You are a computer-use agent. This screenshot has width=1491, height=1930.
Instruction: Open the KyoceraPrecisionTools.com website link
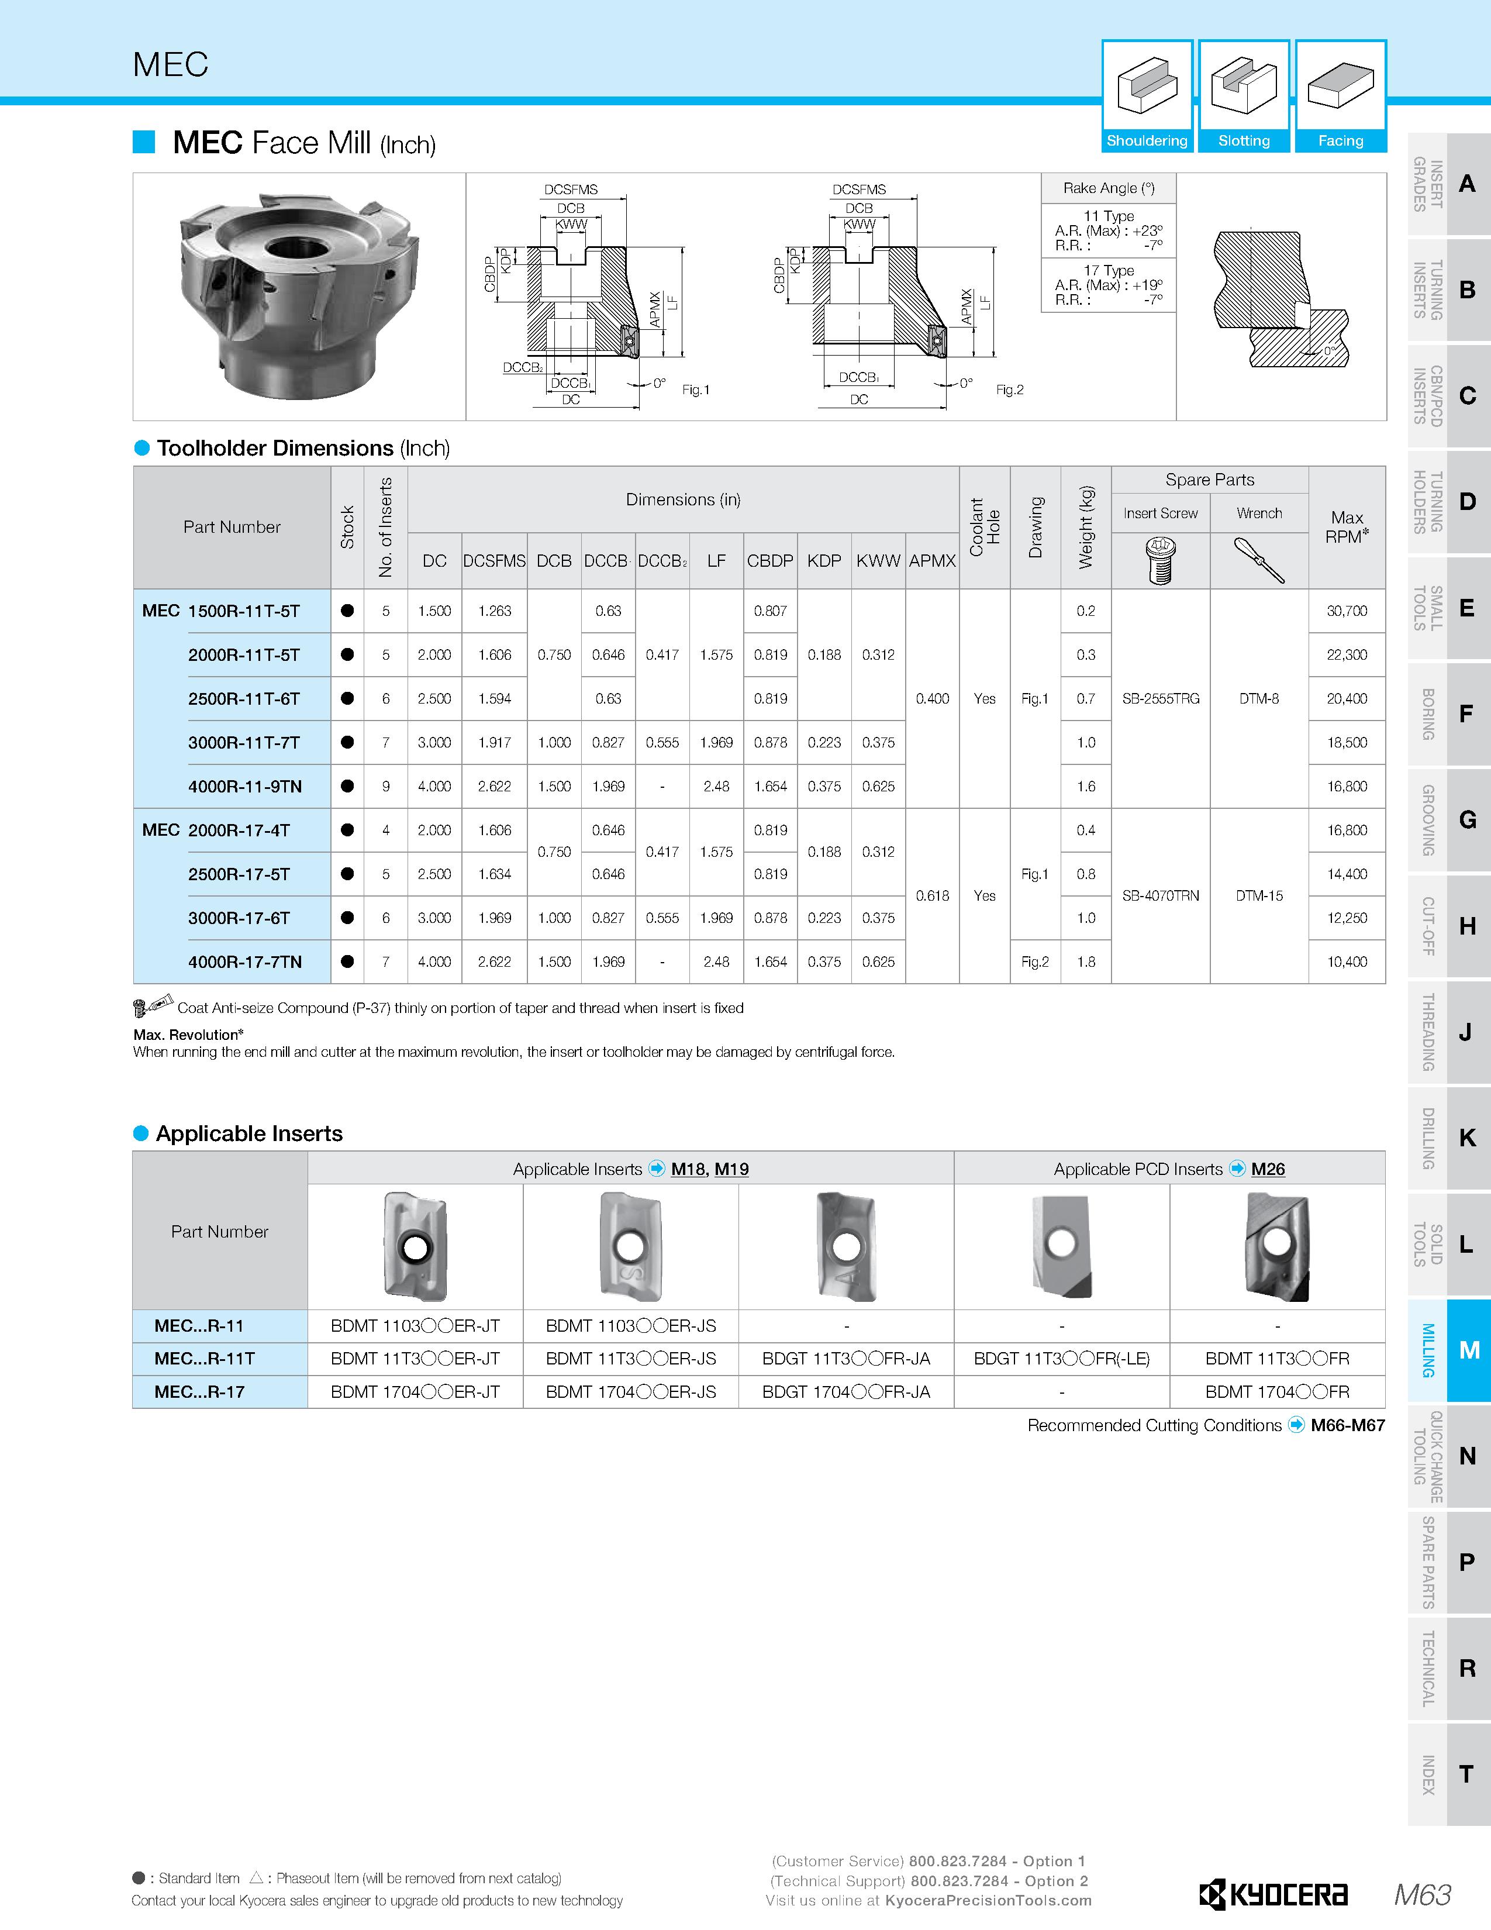coord(988,1901)
